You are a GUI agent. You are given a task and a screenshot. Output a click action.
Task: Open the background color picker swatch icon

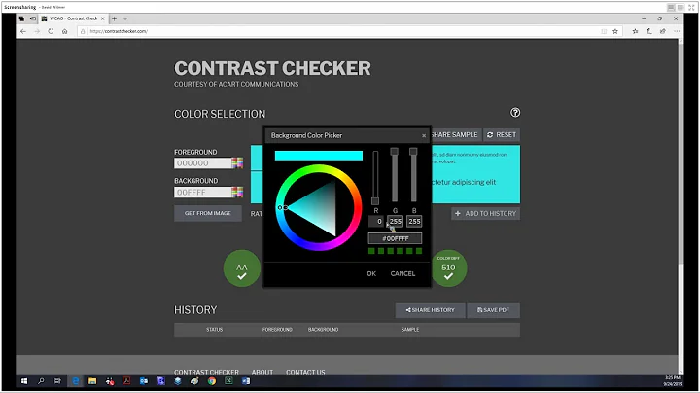[237, 192]
